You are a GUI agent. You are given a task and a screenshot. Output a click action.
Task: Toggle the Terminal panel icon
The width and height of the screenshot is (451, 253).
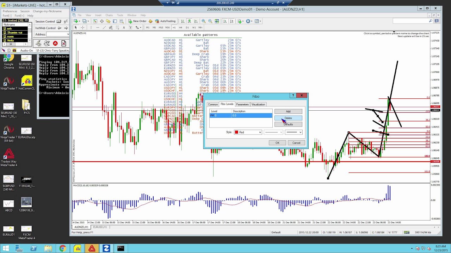click(x=115, y=21)
